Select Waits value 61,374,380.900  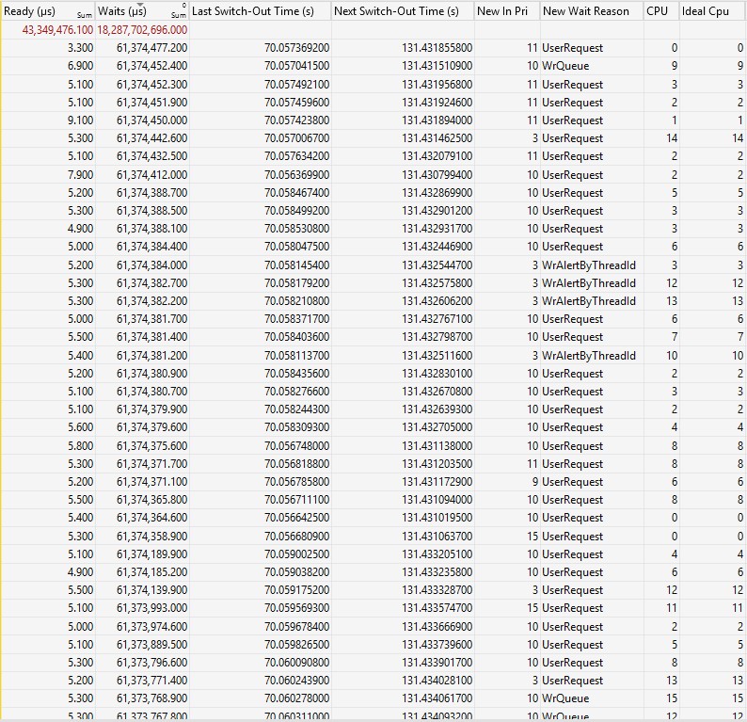pos(152,374)
